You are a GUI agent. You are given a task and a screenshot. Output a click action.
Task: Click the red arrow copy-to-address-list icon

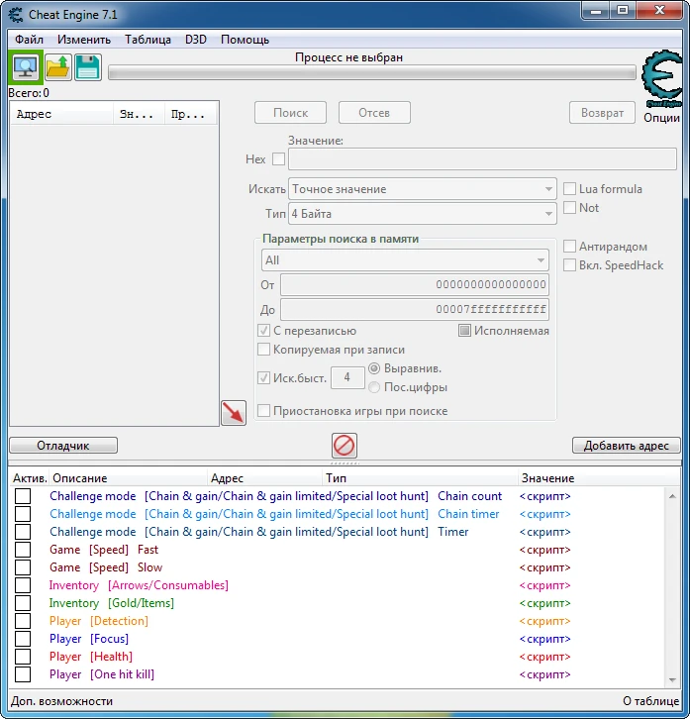(x=234, y=413)
